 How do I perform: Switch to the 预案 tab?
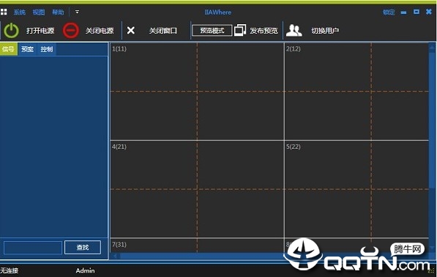tap(27, 49)
